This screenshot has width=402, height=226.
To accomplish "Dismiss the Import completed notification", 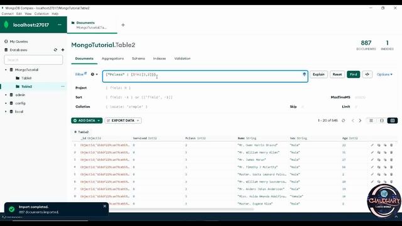I will point(105,206).
